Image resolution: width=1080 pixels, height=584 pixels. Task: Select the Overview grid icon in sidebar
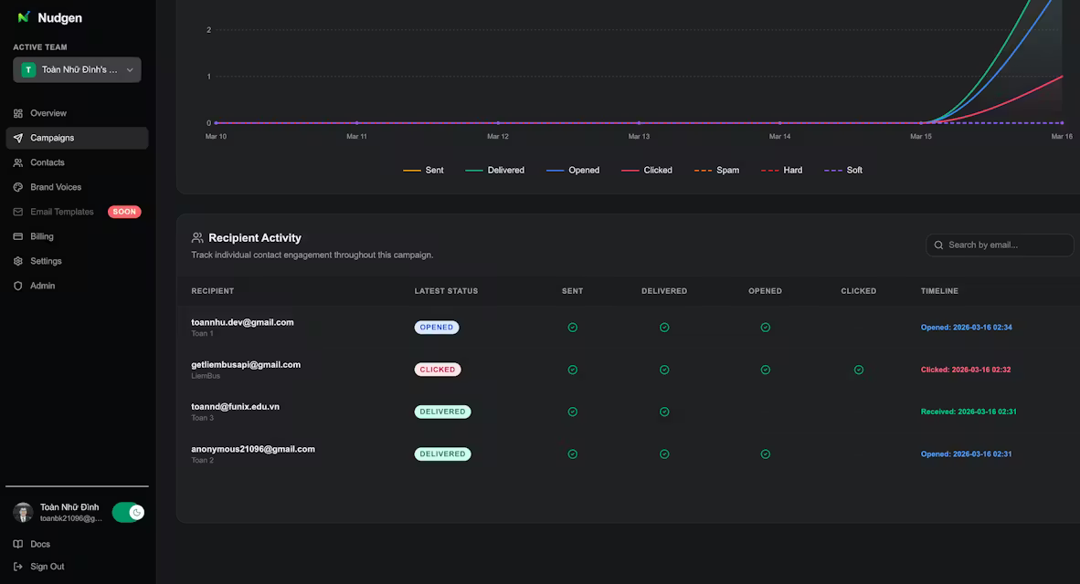(16, 113)
